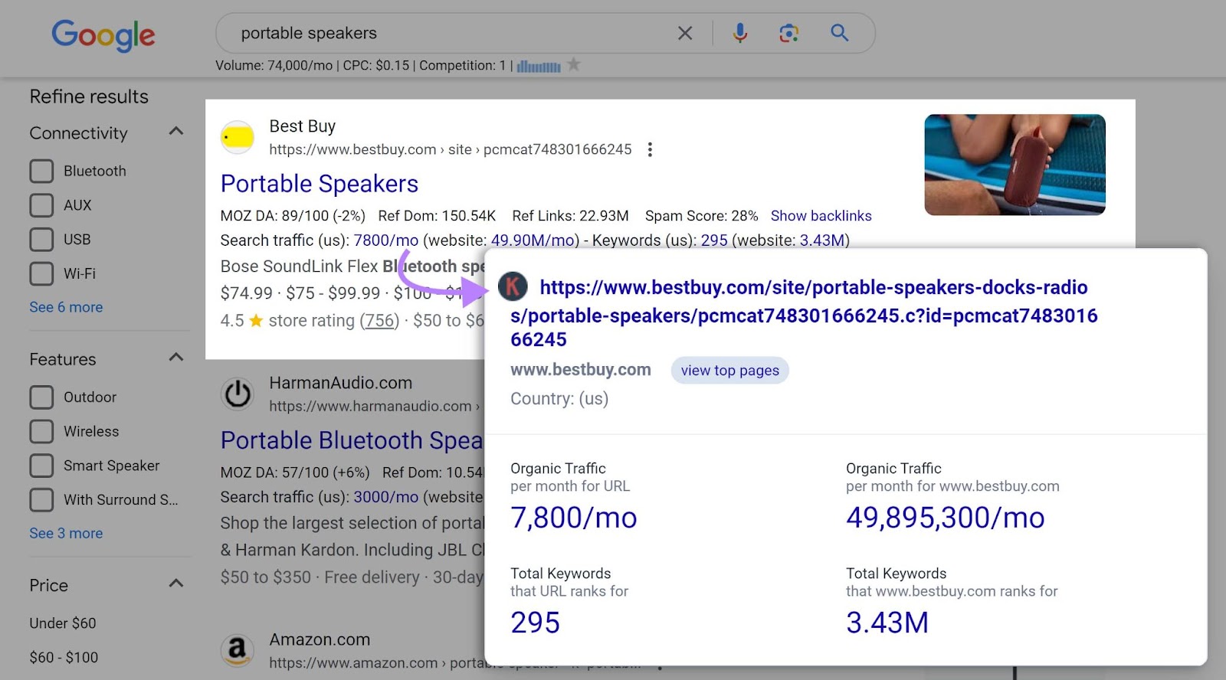Image resolution: width=1226 pixels, height=680 pixels.
Task: Click the Amazon.com site name
Action: pos(320,639)
